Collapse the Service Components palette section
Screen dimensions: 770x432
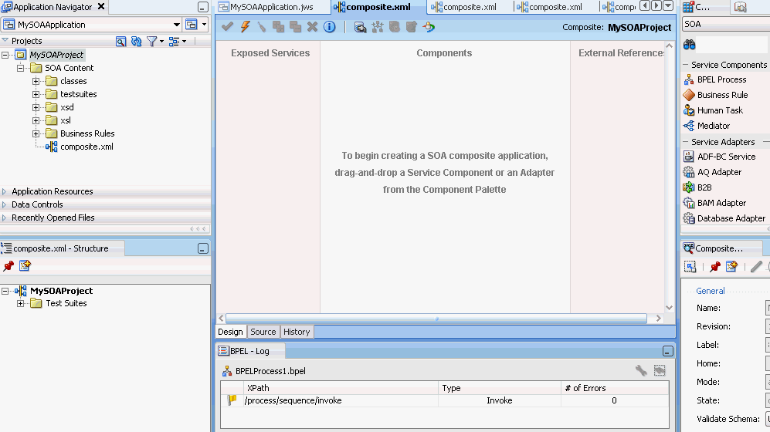coord(685,65)
